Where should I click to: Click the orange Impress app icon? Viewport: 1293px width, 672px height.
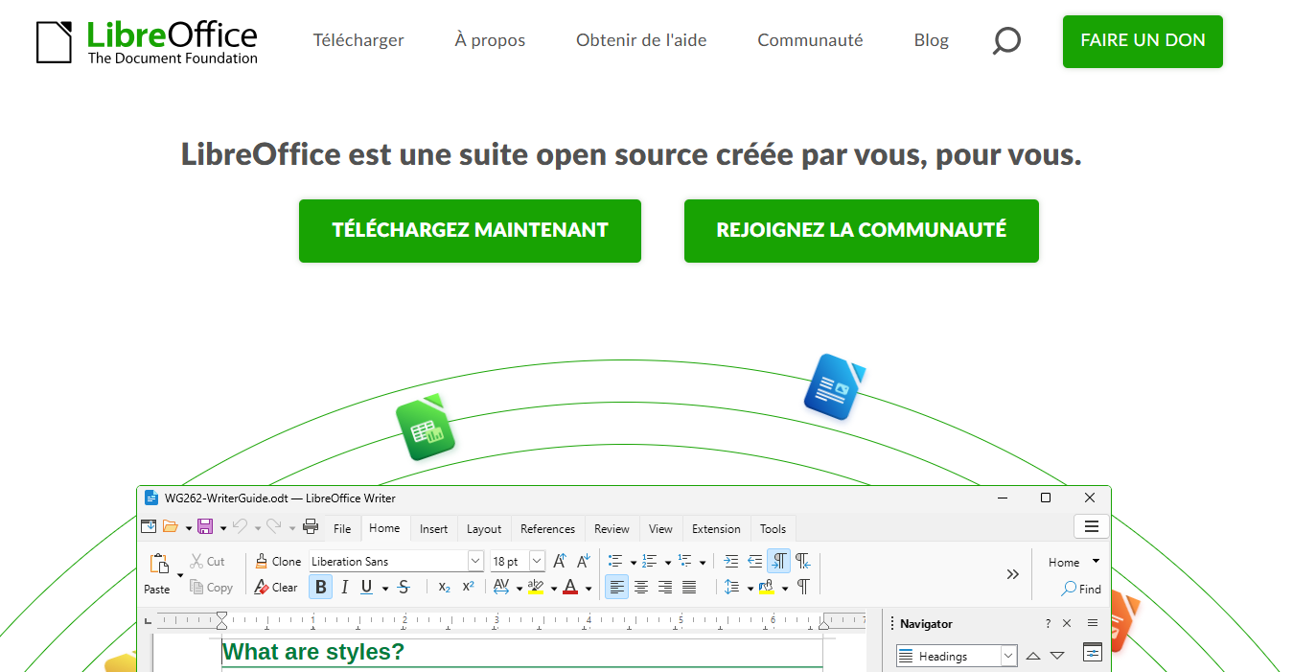tap(1124, 621)
